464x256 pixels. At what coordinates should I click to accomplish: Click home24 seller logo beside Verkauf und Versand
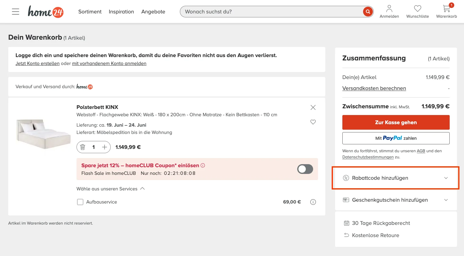pyautogui.click(x=85, y=87)
